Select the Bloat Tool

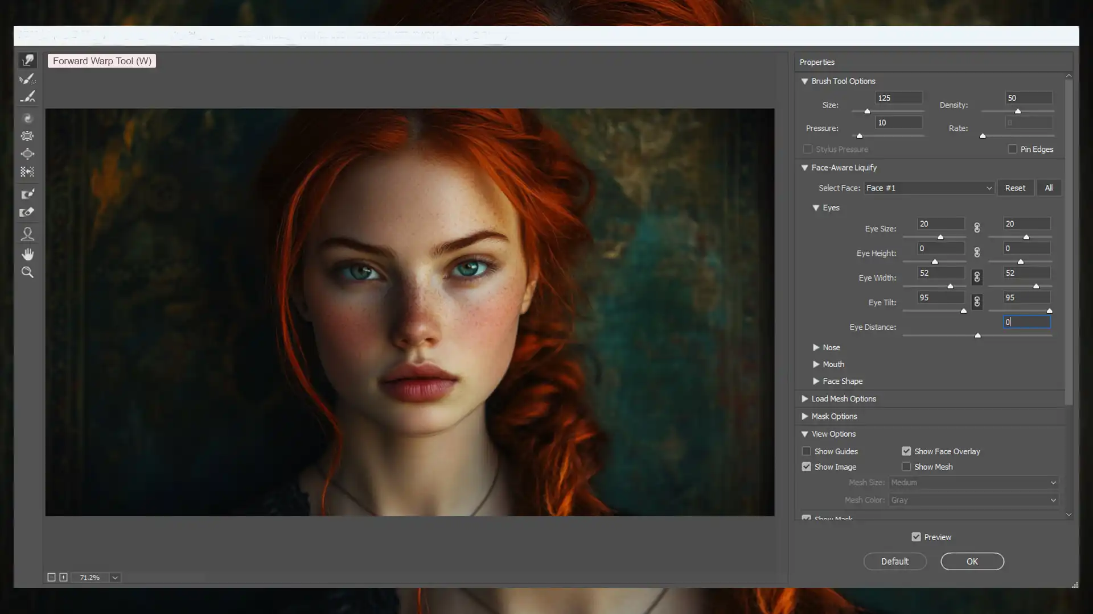(28, 155)
